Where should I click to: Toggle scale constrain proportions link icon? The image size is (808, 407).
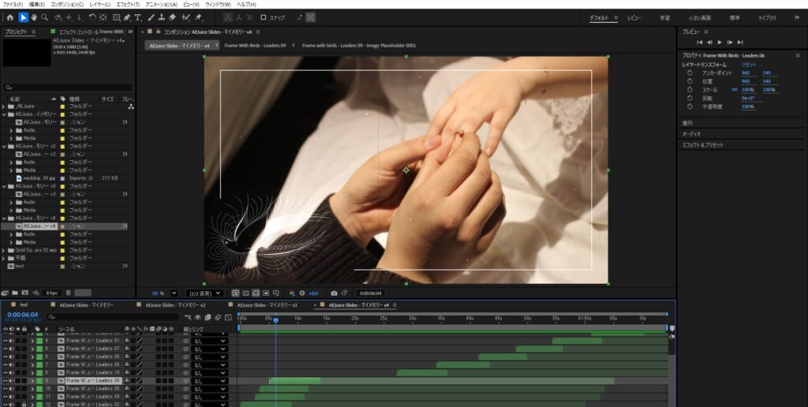735,89
